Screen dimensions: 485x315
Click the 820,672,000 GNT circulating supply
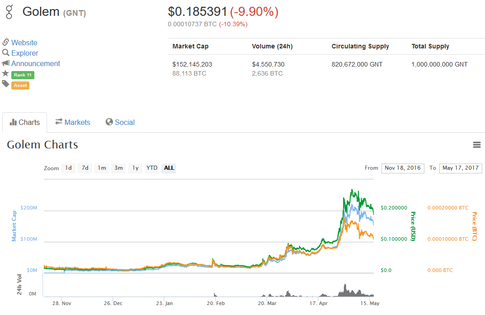click(x=357, y=64)
